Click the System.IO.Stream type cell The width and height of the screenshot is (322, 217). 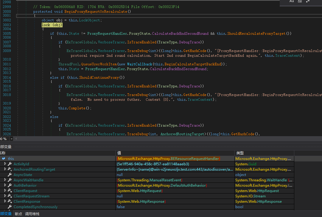coord(251,196)
